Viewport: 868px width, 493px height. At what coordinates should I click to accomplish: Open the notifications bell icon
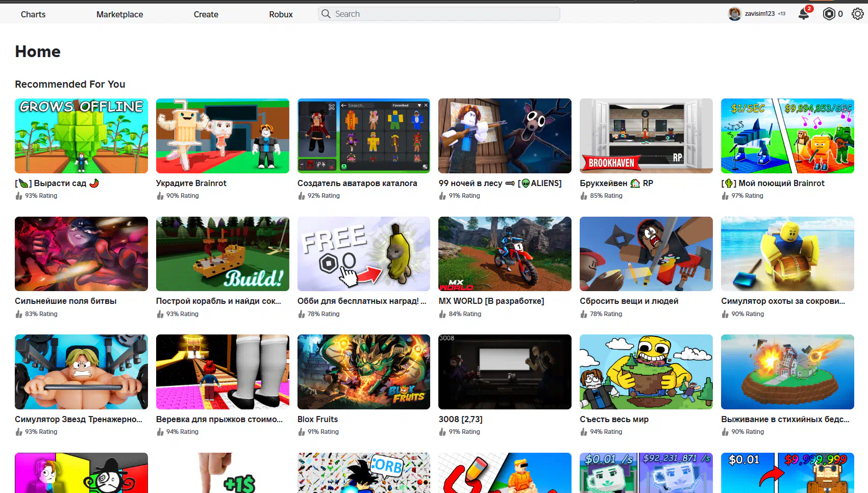804,14
